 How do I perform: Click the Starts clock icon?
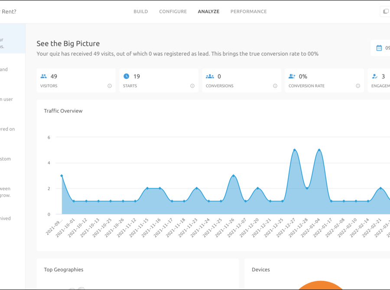[126, 76]
